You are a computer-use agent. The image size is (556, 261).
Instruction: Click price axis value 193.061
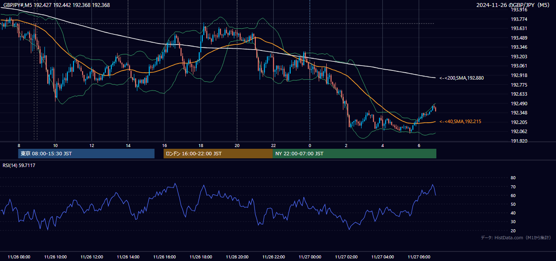[519, 66]
